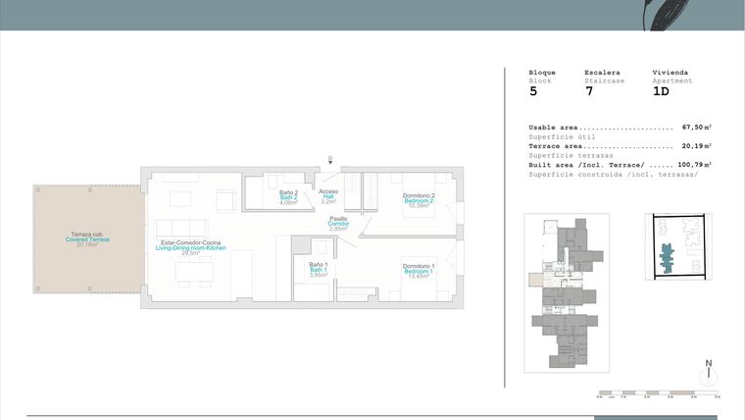Click the 'Bedroom 1' label

[419, 271]
